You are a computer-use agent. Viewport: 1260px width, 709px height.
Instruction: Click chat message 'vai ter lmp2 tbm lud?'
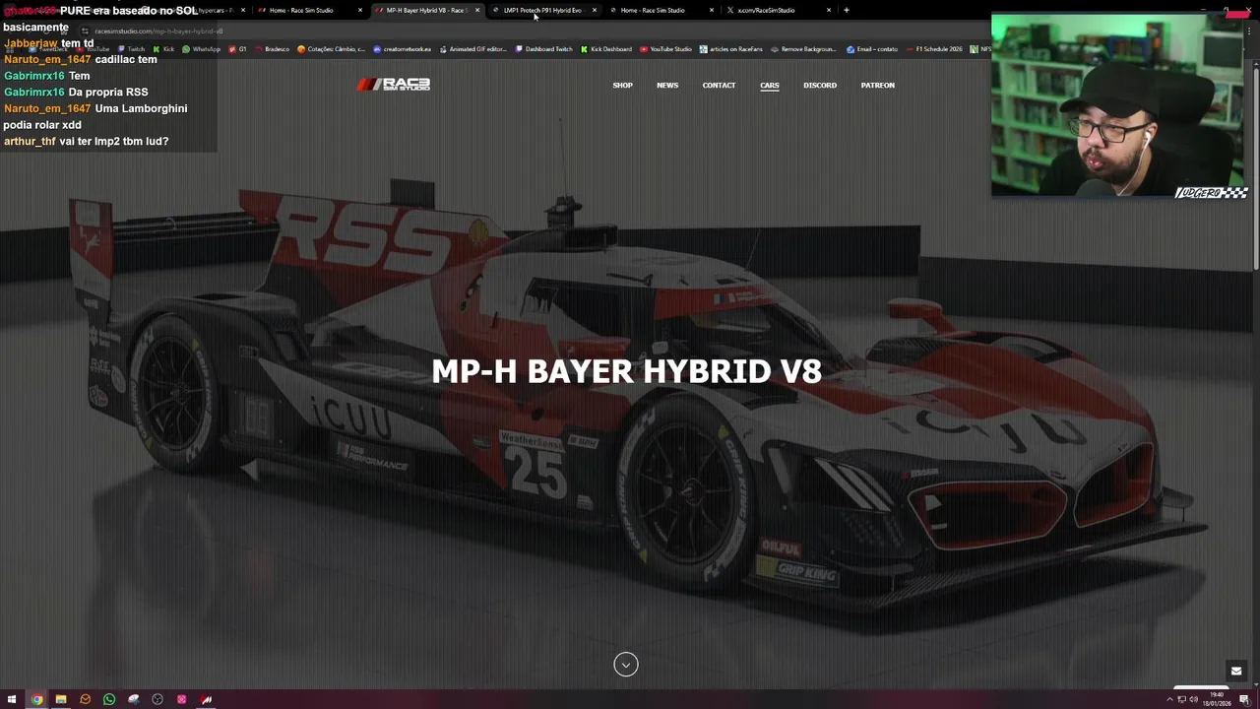pyautogui.click(x=114, y=142)
